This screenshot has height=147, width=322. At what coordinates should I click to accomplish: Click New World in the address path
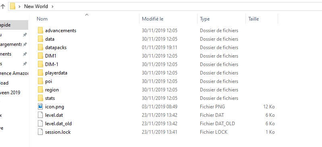[x=36, y=6]
